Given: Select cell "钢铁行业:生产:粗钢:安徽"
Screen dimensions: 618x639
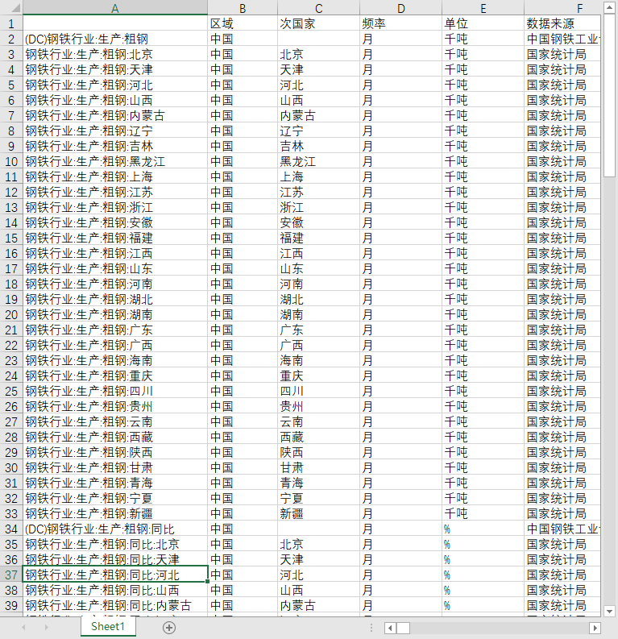Looking at the screenshot, I should point(115,223).
